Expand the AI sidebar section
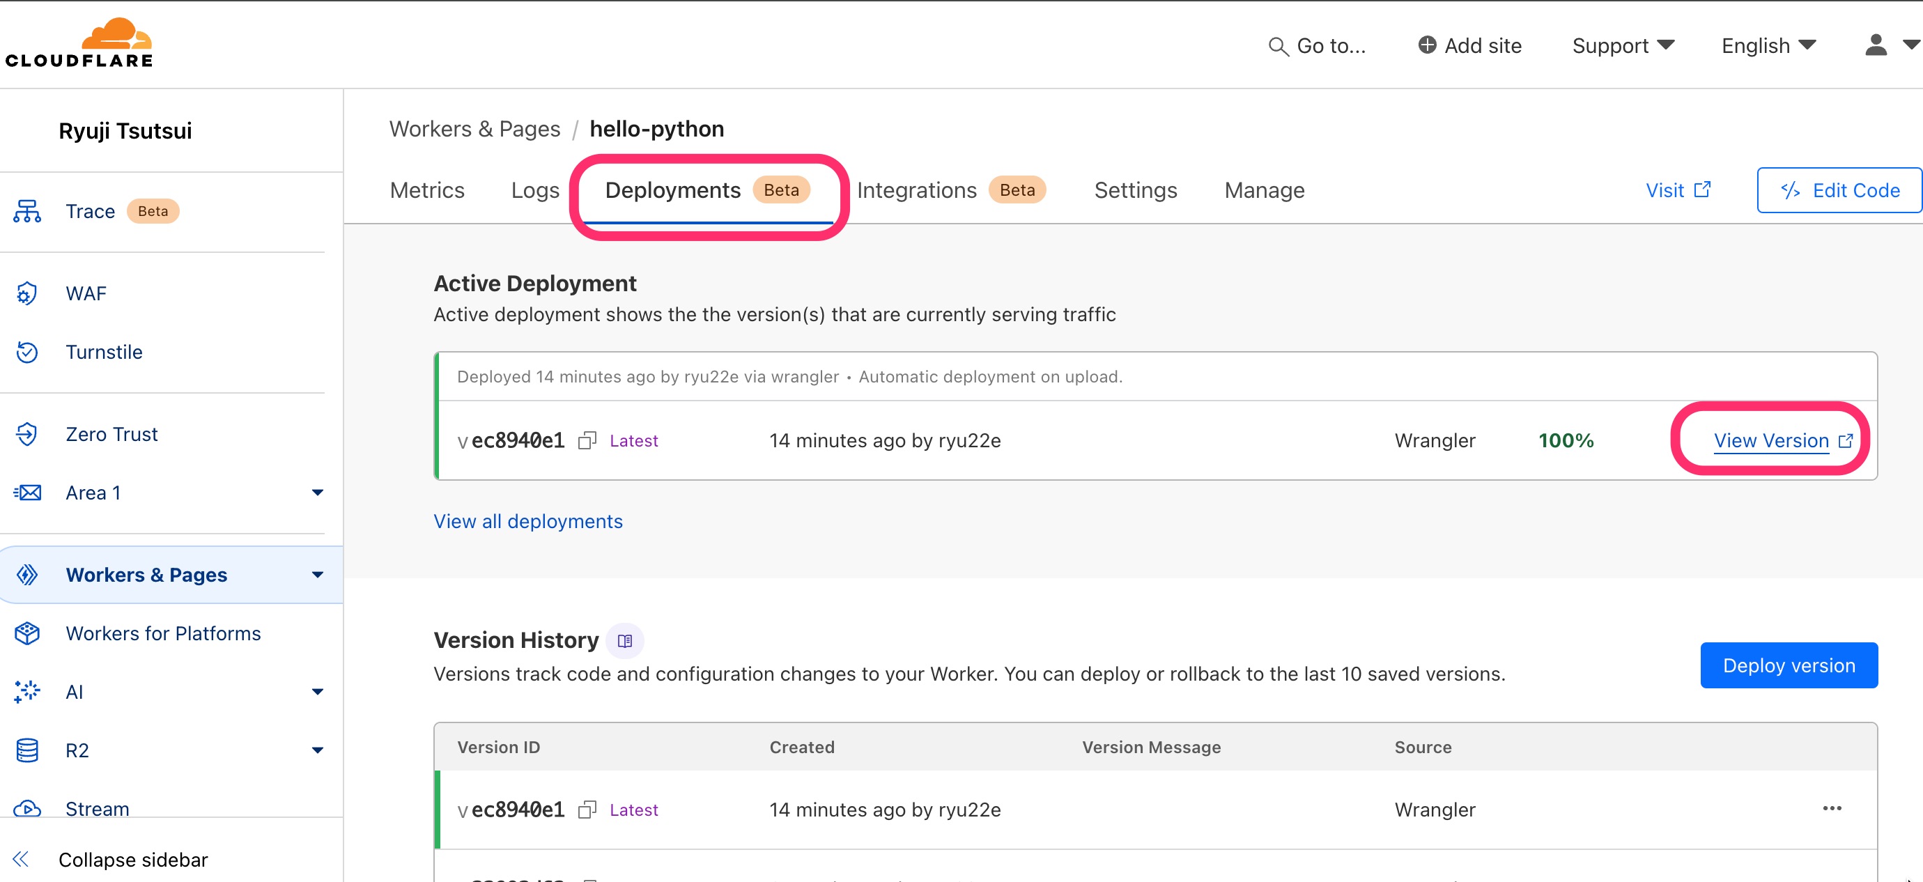 coord(317,692)
